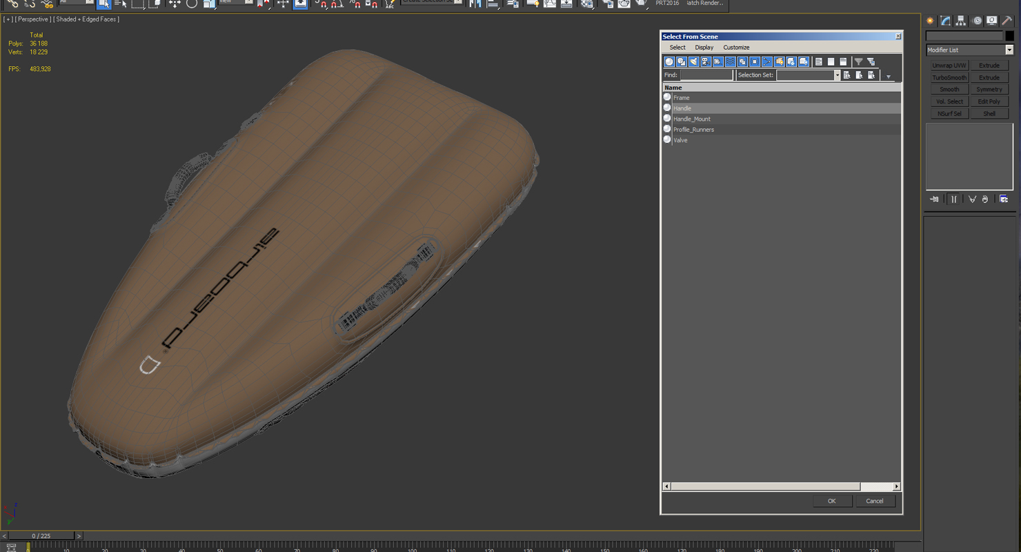Toggle Show End Result icon
Image resolution: width=1021 pixels, height=552 pixels.
[x=953, y=199]
